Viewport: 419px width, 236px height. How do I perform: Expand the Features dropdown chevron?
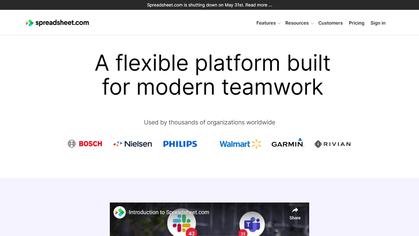pyautogui.click(x=279, y=23)
